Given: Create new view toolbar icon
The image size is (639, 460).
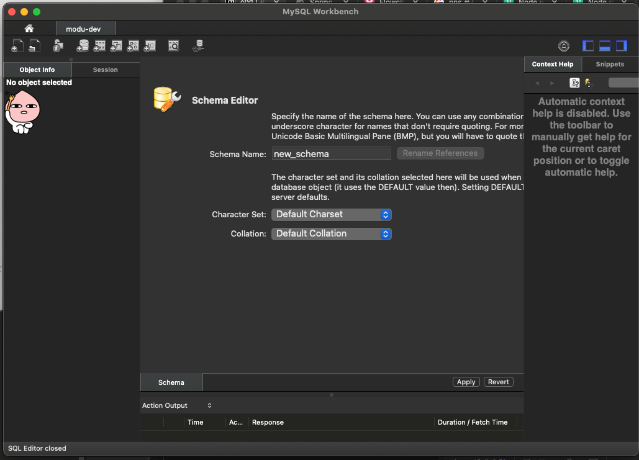Looking at the screenshot, I should [x=116, y=46].
